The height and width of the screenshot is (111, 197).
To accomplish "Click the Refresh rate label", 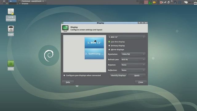I will click(x=114, y=60).
